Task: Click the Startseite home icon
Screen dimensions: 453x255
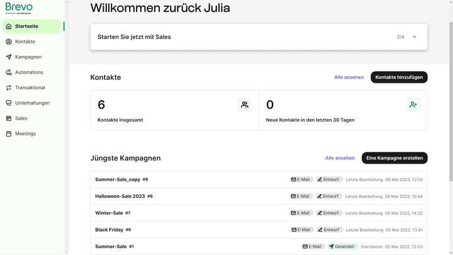Action: (x=9, y=26)
